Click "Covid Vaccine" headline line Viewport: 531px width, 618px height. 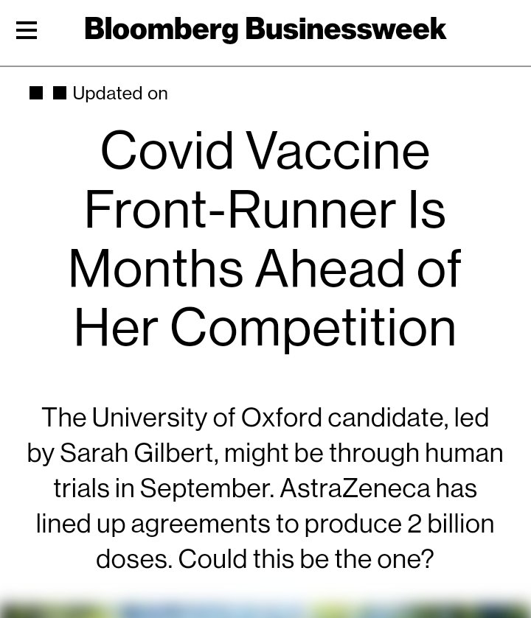[265, 151]
